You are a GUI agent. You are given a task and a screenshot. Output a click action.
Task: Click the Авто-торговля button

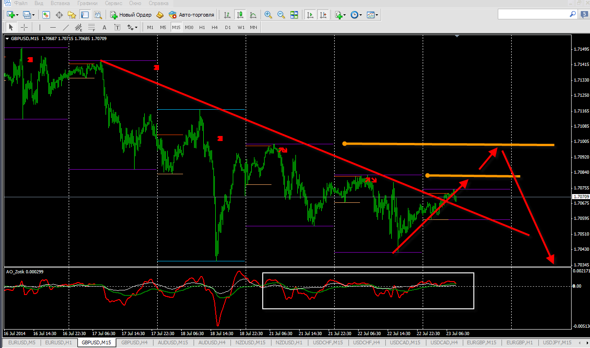192,15
